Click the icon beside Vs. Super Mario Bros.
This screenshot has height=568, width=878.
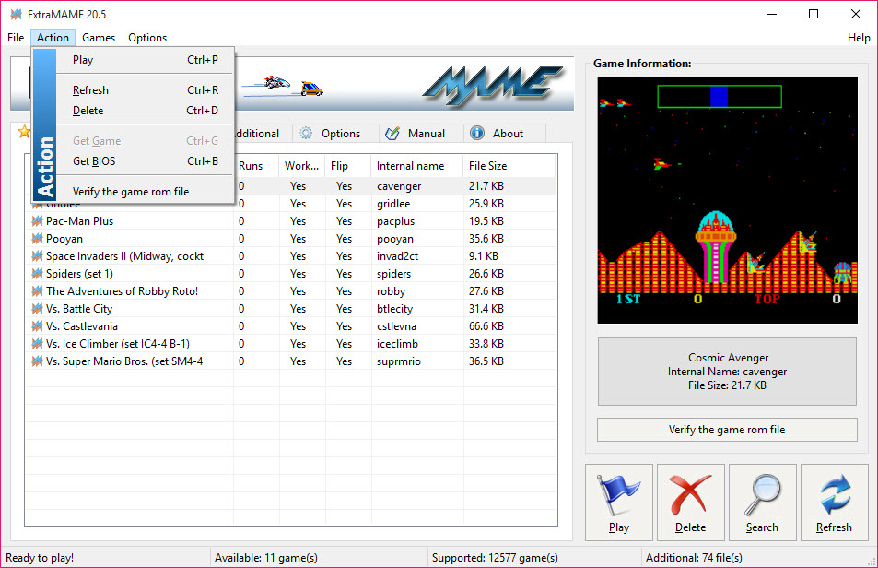[x=38, y=361]
